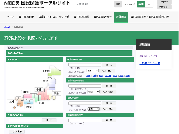Click the 京都 subway map link
The width and height of the screenshot is (179, 134).
pyautogui.click(x=115, y=76)
